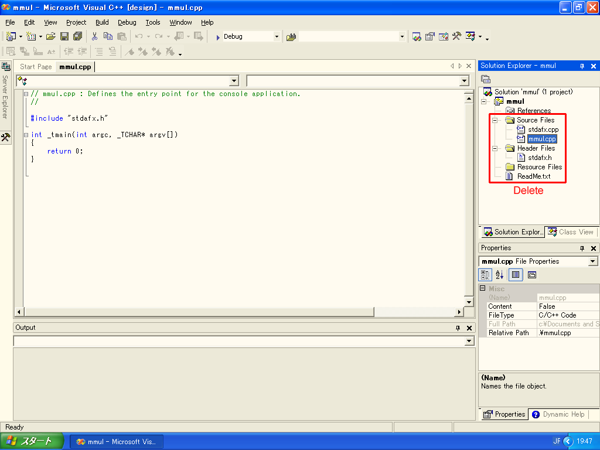Image resolution: width=600 pixels, height=450 pixels.
Task: Open the File menu
Action: point(10,22)
